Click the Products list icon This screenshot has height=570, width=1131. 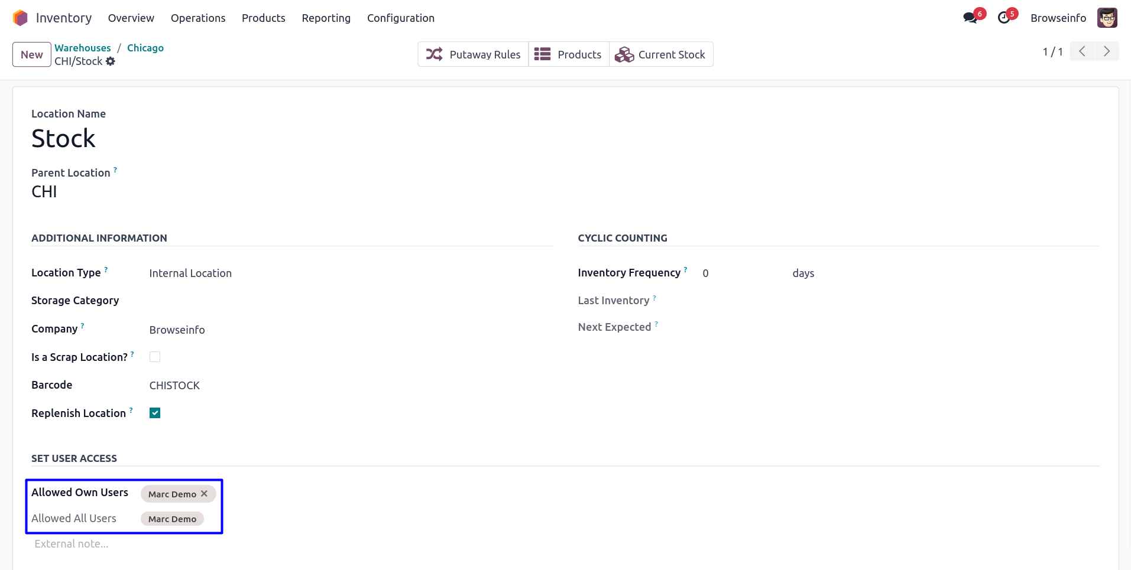[542, 54]
